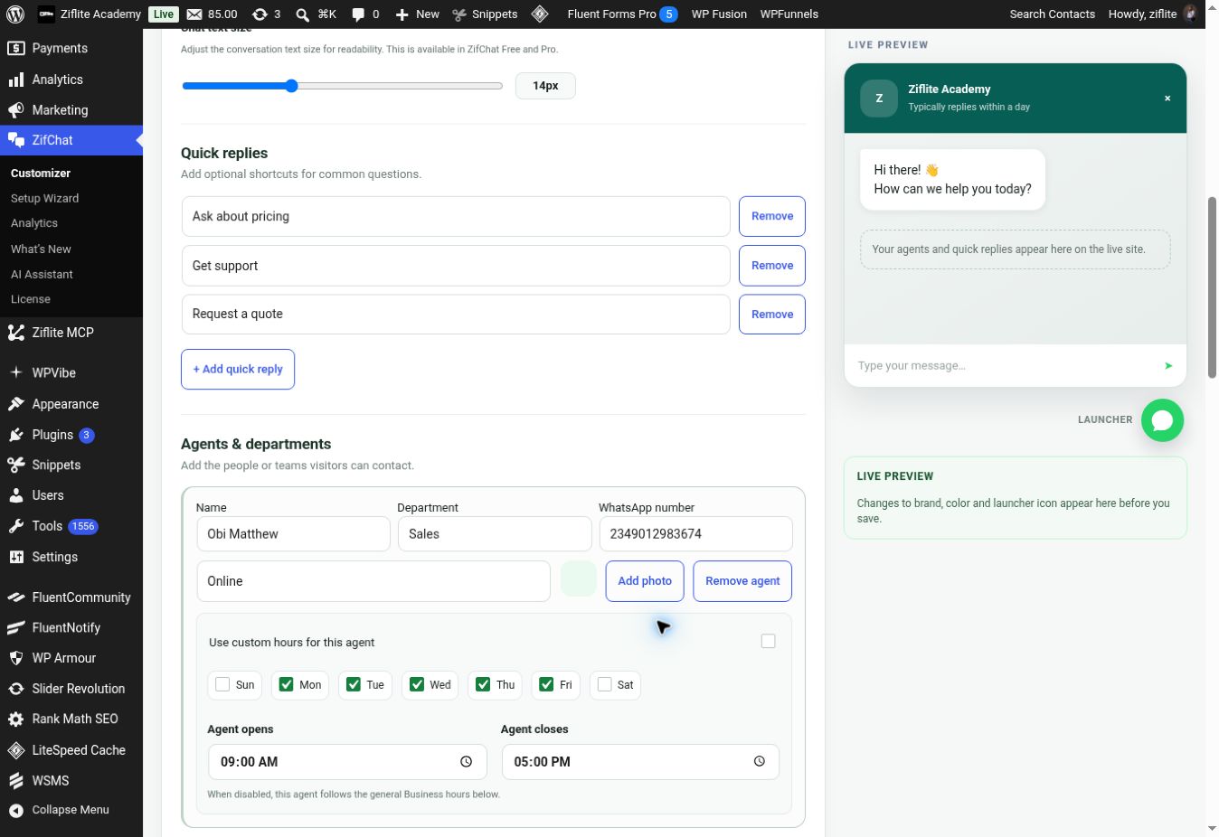Click the diamond icon beside Snippets in admin bar
This screenshot has height=837, width=1219.
[540, 14]
